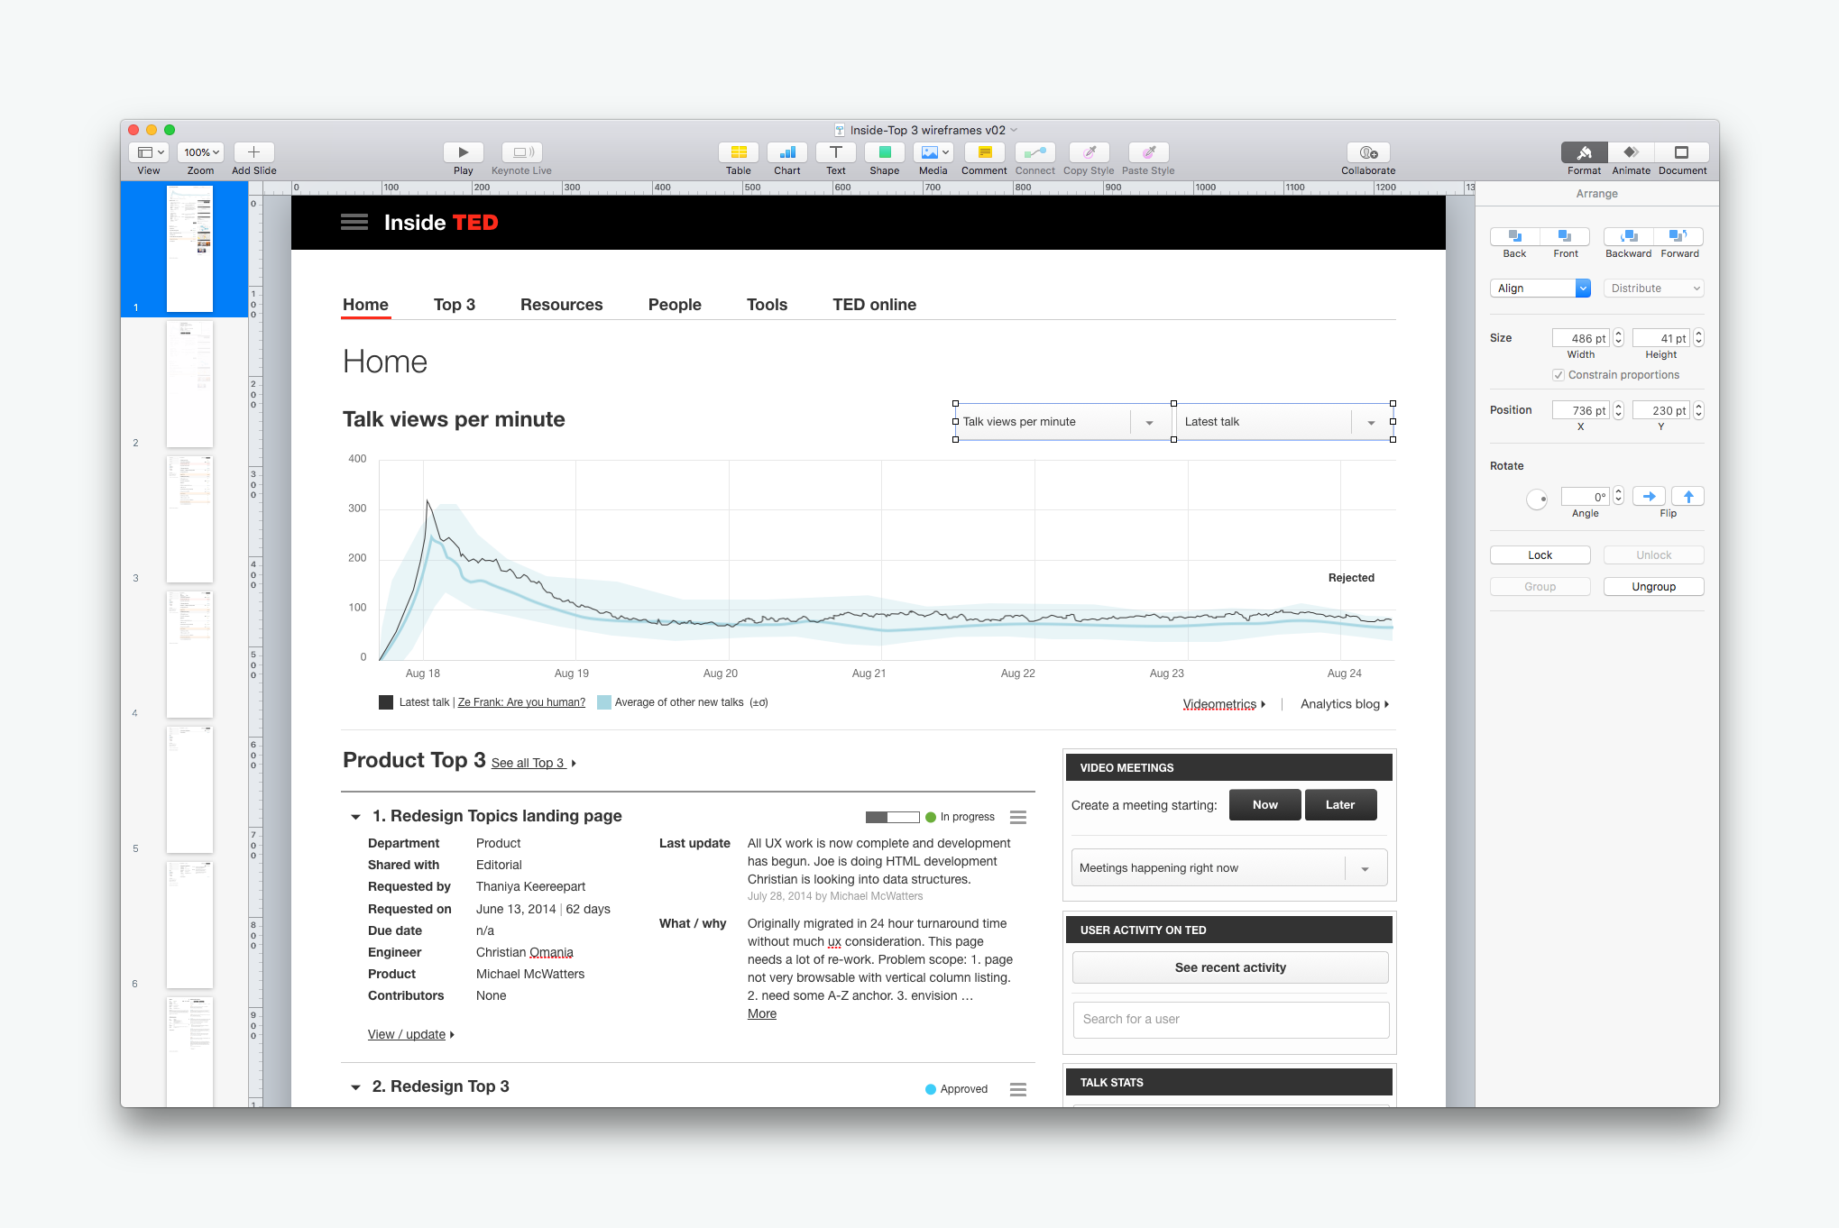
Task: Flip object vertically
Action: [x=1688, y=496]
